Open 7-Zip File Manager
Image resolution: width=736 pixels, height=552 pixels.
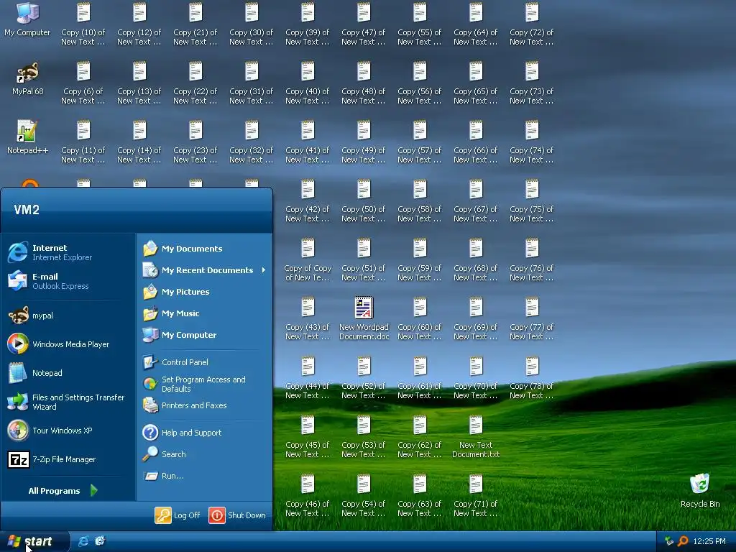tap(68, 459)
